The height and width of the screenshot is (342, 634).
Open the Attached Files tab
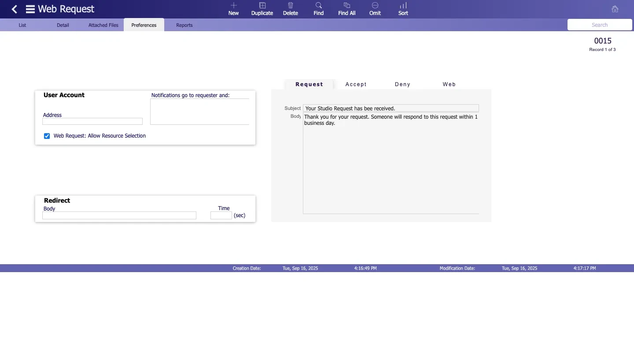[103, 25]
